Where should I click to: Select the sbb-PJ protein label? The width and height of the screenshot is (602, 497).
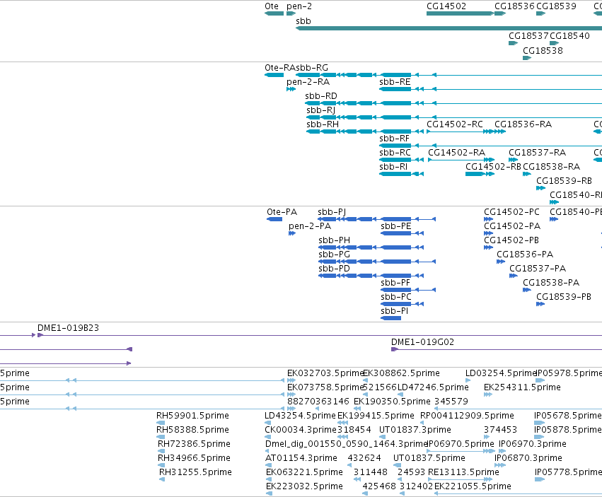pyautogui.click(x=332, y=212)
